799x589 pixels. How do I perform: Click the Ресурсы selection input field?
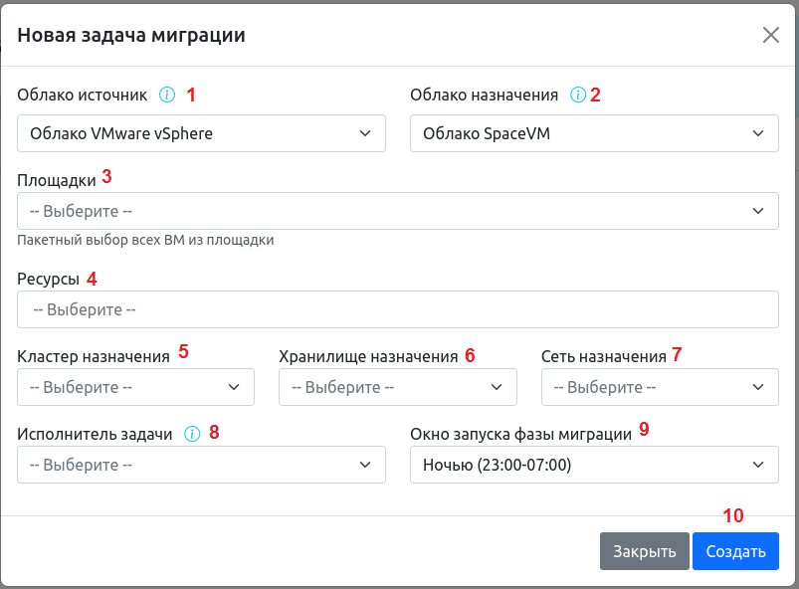click(x=397, y=309)
